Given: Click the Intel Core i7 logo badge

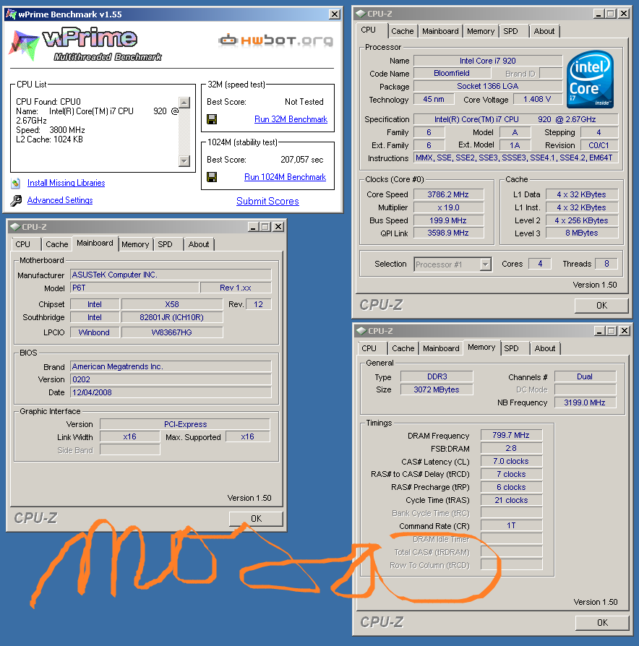Looking at the screenshot, I should click(x=590, y=79).
